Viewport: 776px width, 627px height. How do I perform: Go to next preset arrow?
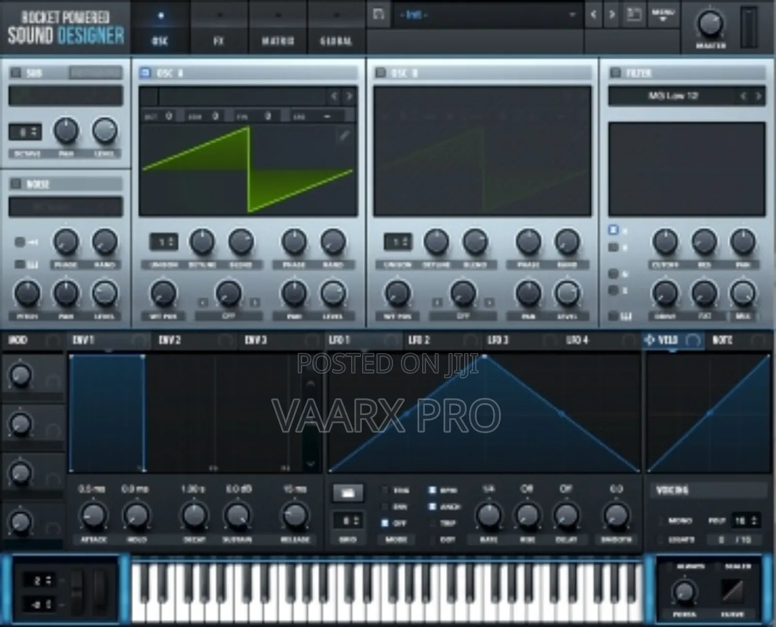click(x=612, y=15)
